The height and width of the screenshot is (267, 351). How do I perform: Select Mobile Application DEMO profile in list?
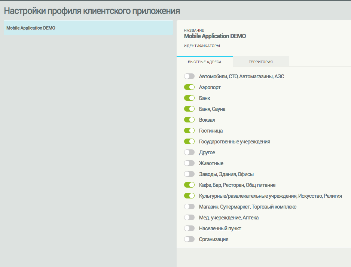point(88,28)
